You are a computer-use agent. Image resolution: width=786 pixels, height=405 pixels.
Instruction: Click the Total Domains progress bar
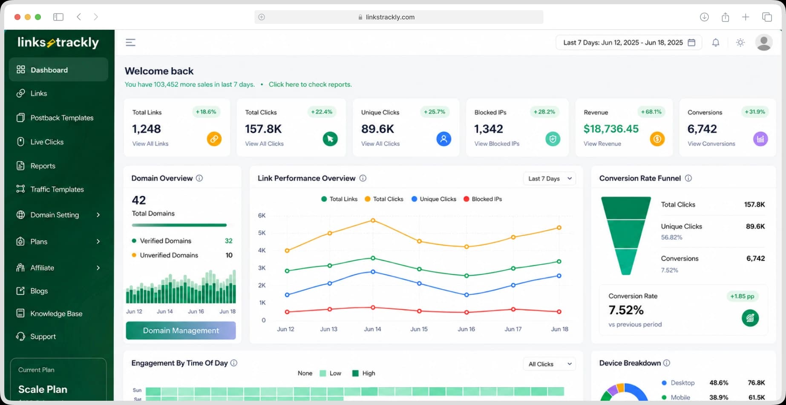pyautogui.click(x=179, y=225)
